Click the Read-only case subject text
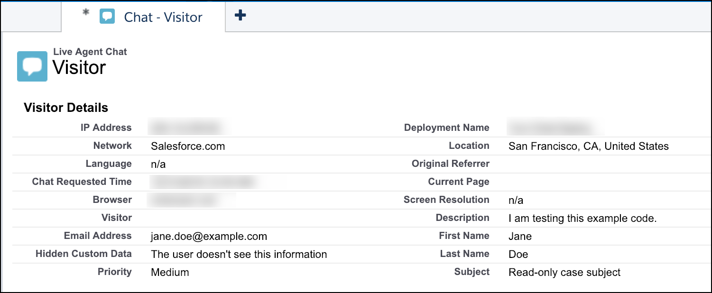The height and width of the screenshot is (293, 712). coord(564,272)
